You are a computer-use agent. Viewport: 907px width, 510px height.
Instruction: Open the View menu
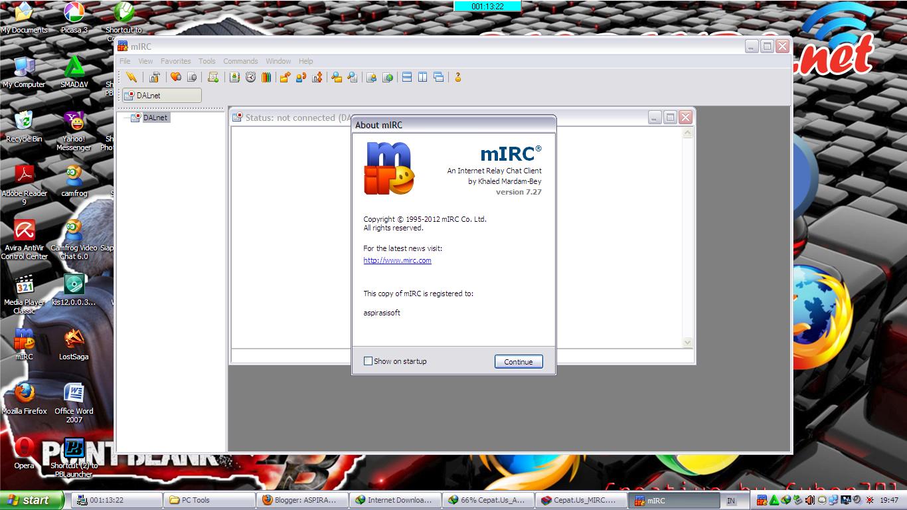point(145,61)
